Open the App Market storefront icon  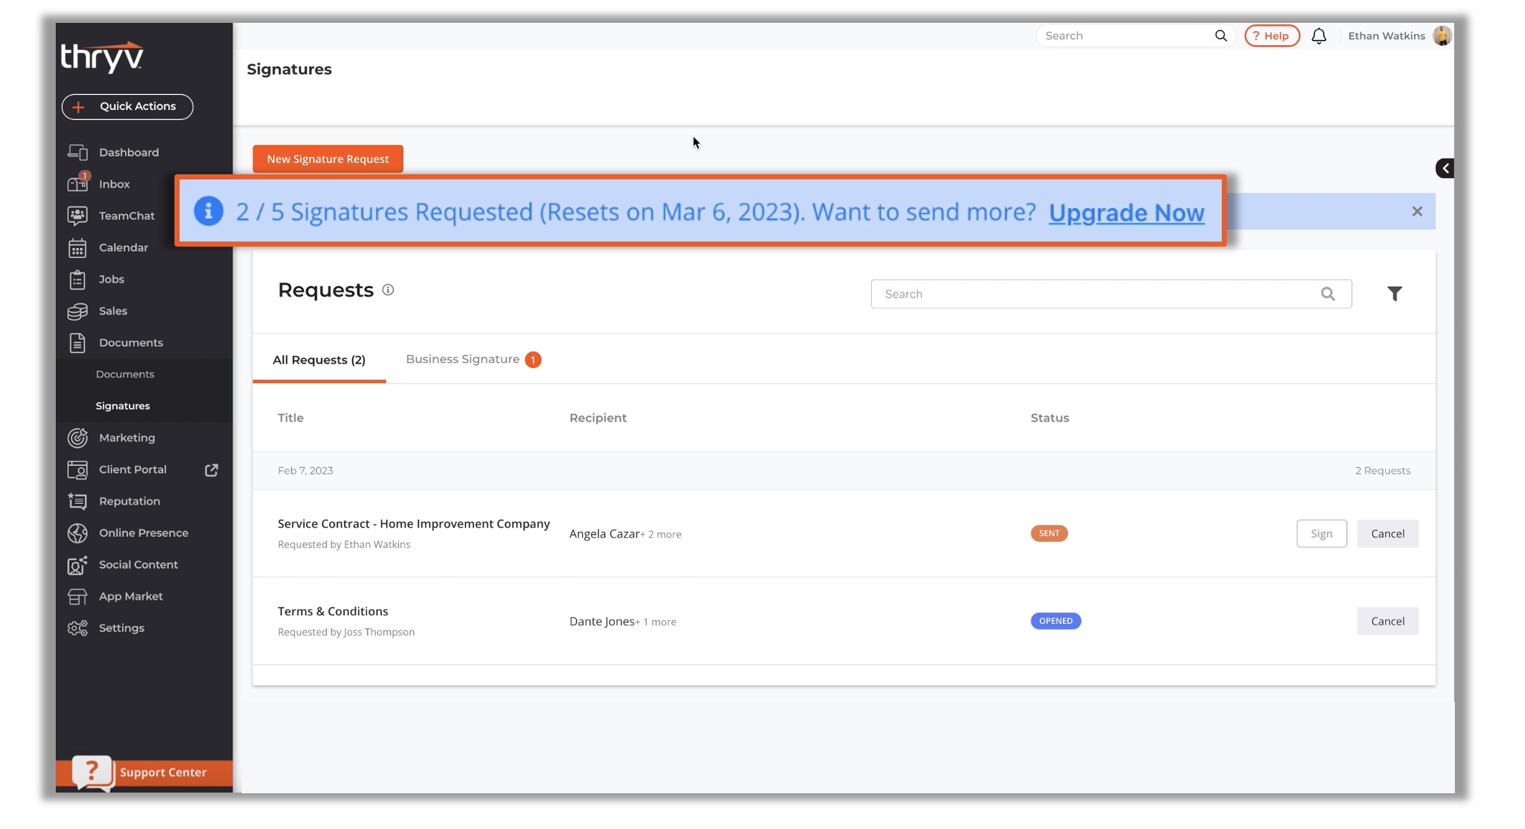[x=77, y=596]
